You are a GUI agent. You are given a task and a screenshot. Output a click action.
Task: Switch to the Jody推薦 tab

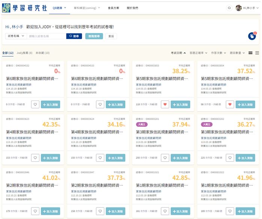click(x=24, y=53)
